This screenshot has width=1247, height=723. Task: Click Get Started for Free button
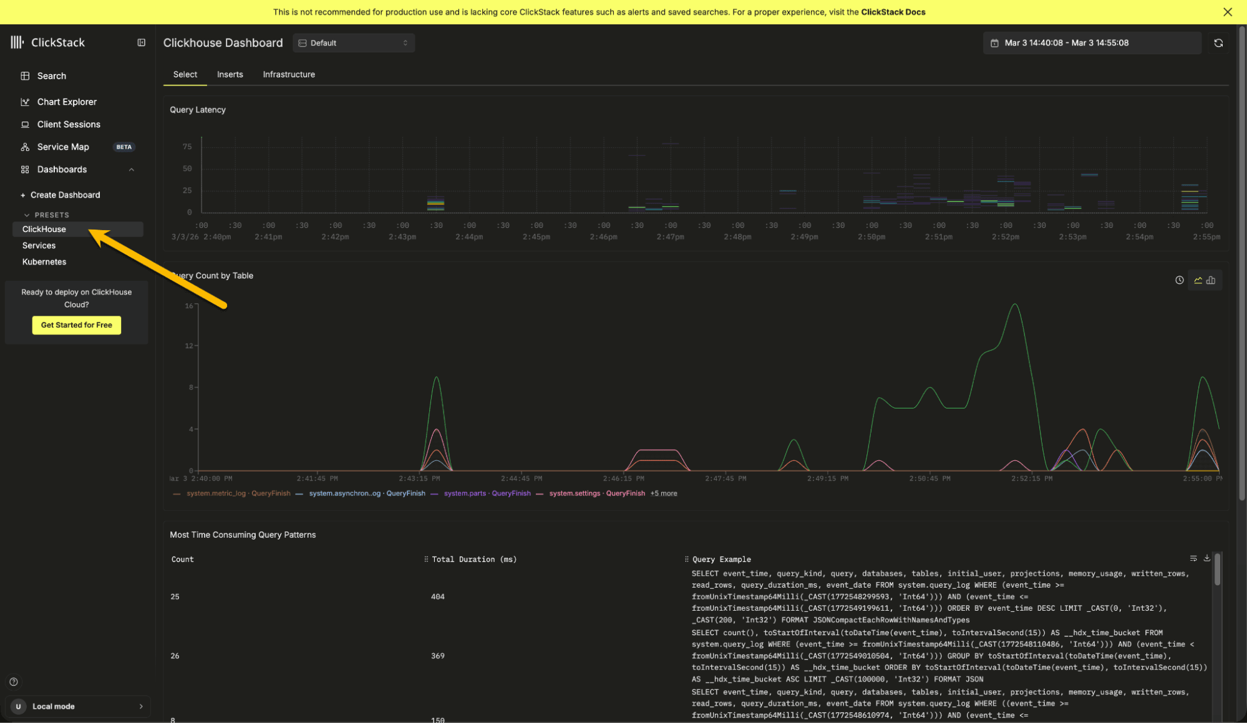76,325
